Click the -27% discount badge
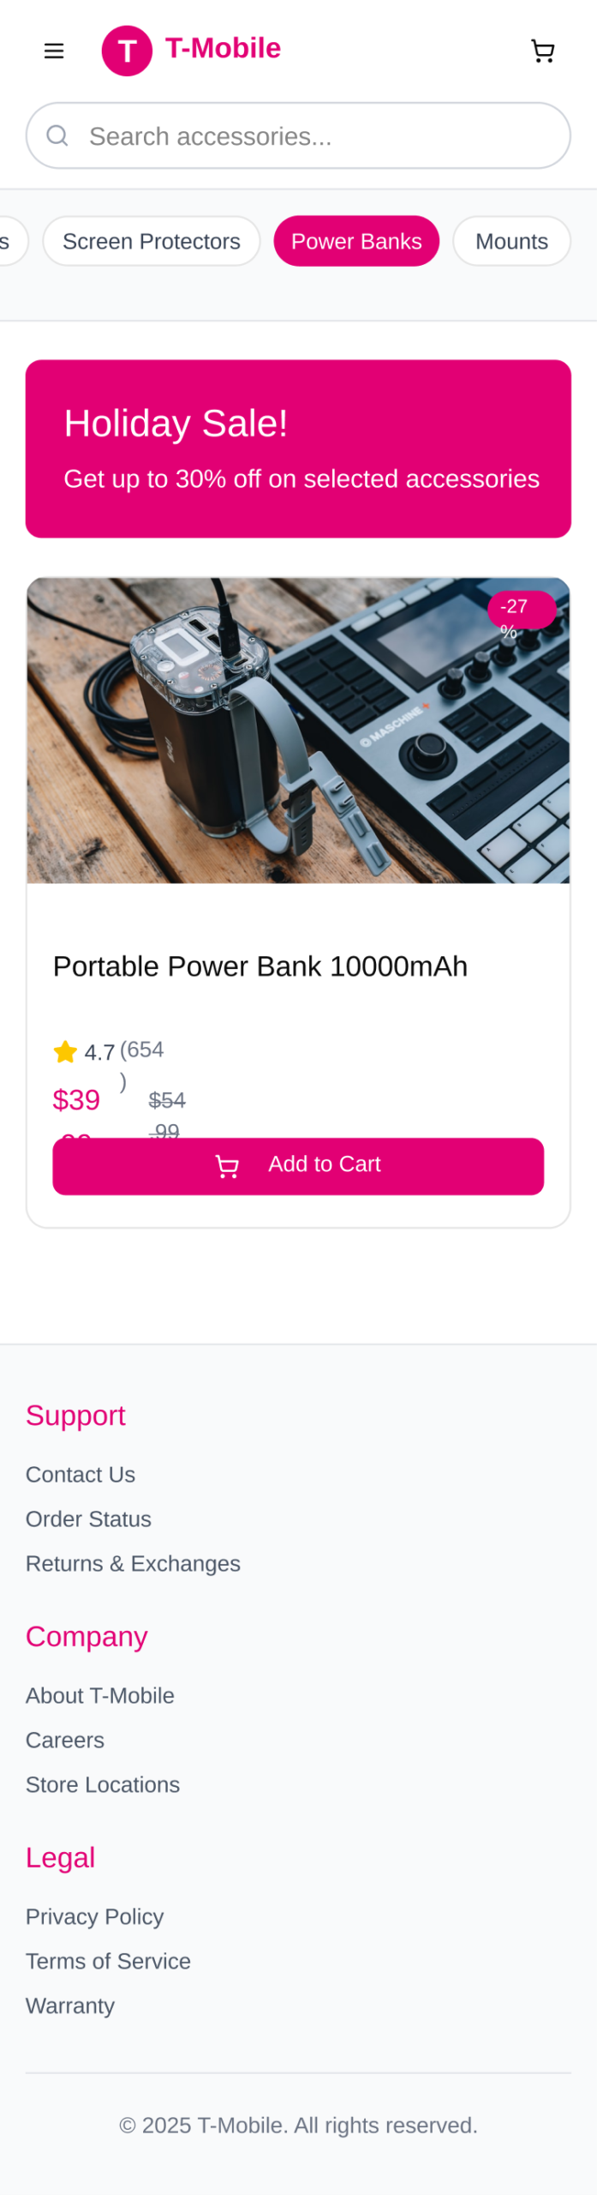Image resolution: width=597 pixels, height=2195 pixels. point(521,610)
